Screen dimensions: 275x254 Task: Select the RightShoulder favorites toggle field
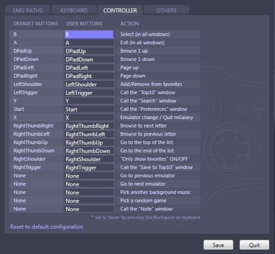pos(89,159)
